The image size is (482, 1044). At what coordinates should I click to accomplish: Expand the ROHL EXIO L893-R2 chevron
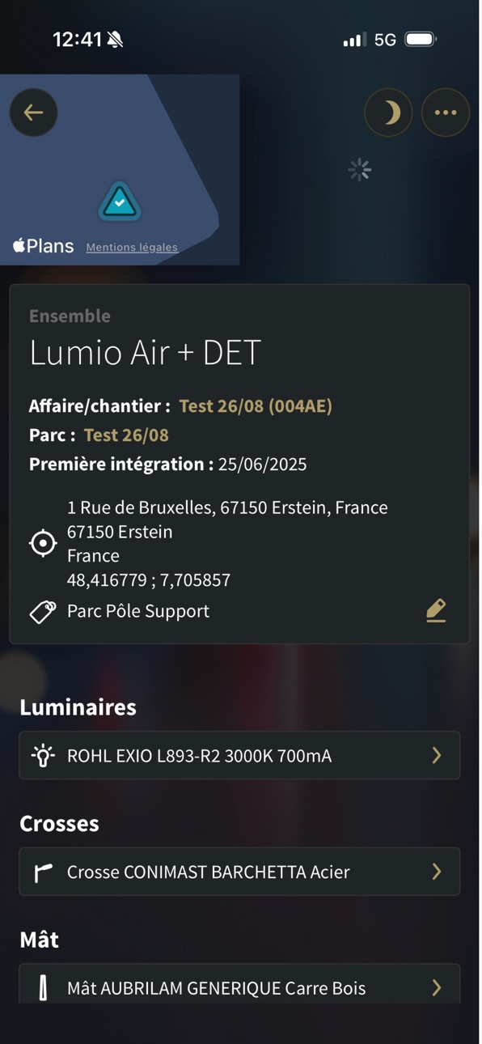[x=437, y=756]
